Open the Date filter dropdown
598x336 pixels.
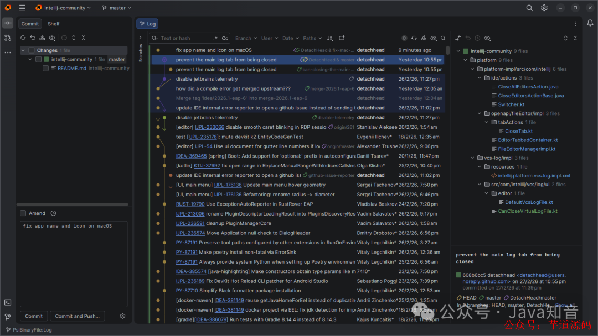pos(291,38)
